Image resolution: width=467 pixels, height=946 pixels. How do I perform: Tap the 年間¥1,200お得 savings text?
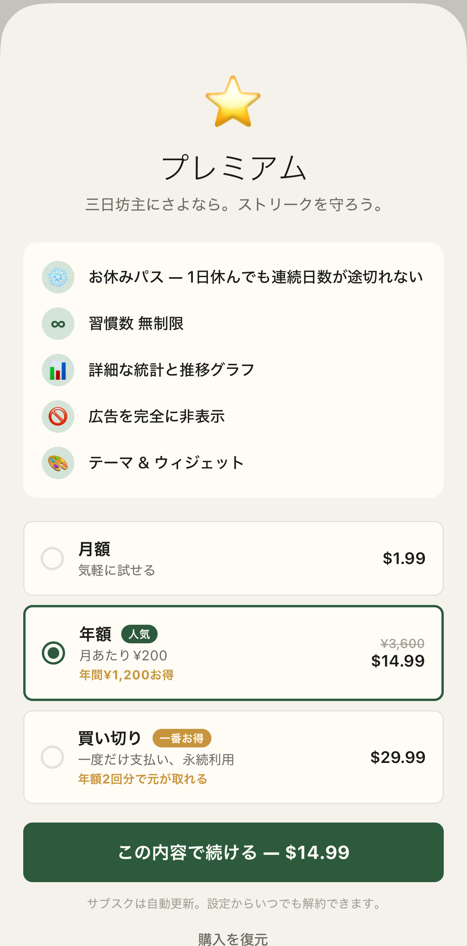pyautogui.click(x=127, y=675)
